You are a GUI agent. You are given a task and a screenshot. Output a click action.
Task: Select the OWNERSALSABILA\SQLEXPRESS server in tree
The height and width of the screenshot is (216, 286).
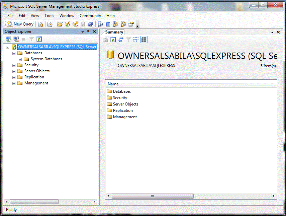point(57,47)
